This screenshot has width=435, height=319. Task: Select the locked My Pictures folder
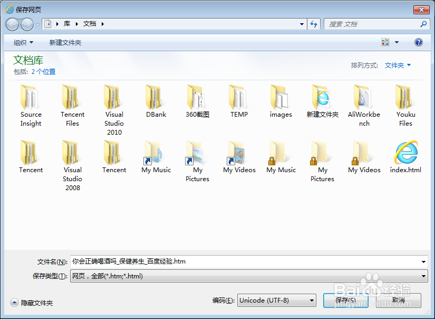[x=322, y=161]
